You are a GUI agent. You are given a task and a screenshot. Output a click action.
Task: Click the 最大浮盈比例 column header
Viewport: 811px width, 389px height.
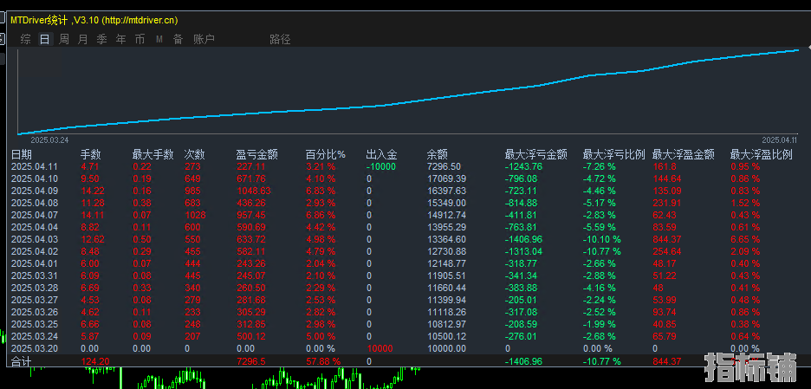coord(762,154)
